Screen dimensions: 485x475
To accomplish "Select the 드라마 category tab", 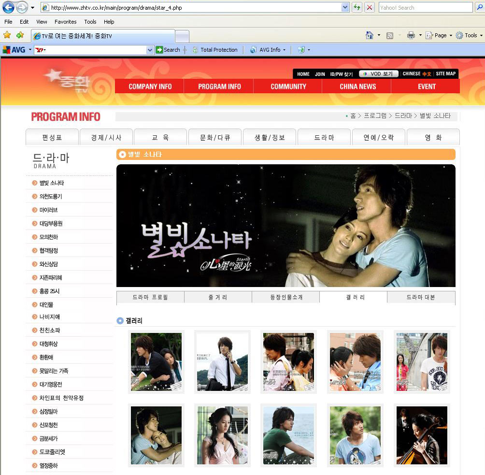I will (324, 137).
